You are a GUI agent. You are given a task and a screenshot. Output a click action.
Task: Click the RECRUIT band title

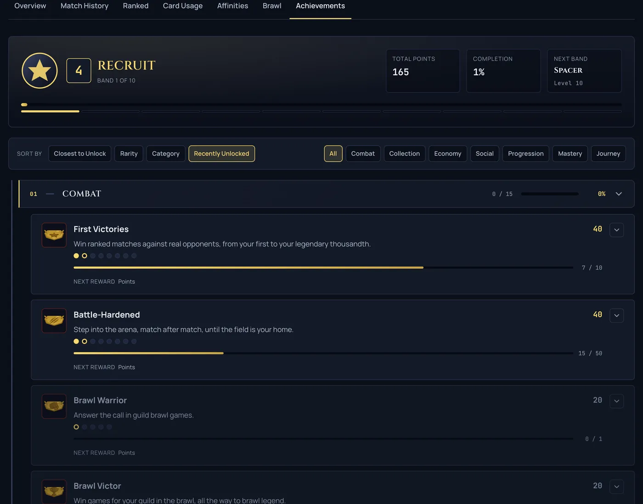click(126, 65)
